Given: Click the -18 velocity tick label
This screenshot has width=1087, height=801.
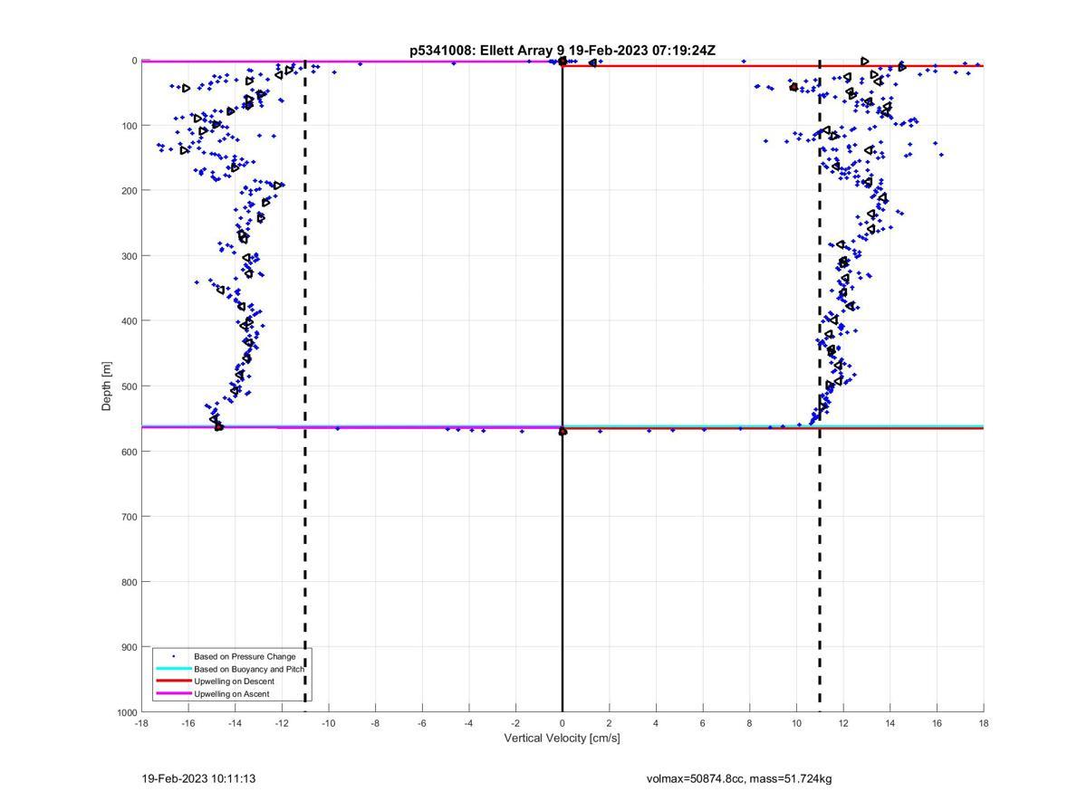Looking at the screenshot, I should tap(141, 723).
